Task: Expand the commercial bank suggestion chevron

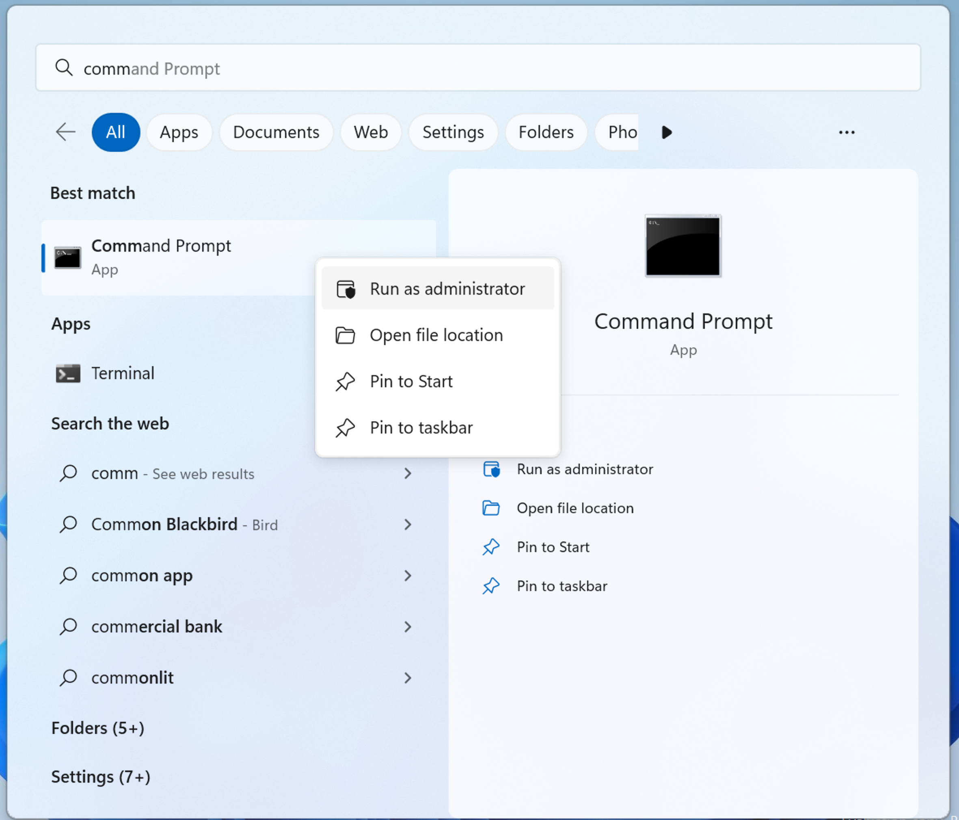Action: [407, 626]
